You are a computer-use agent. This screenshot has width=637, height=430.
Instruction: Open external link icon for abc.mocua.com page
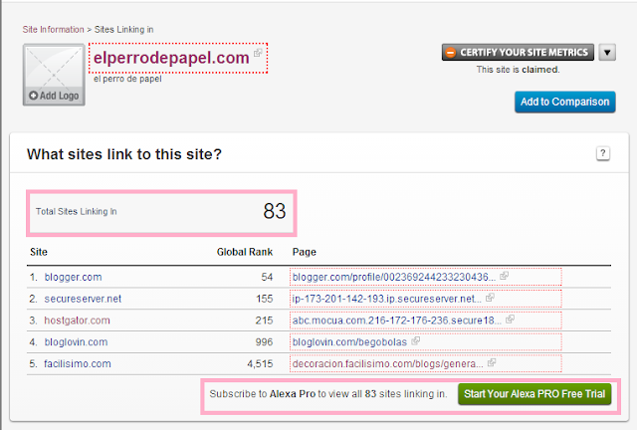510,320
